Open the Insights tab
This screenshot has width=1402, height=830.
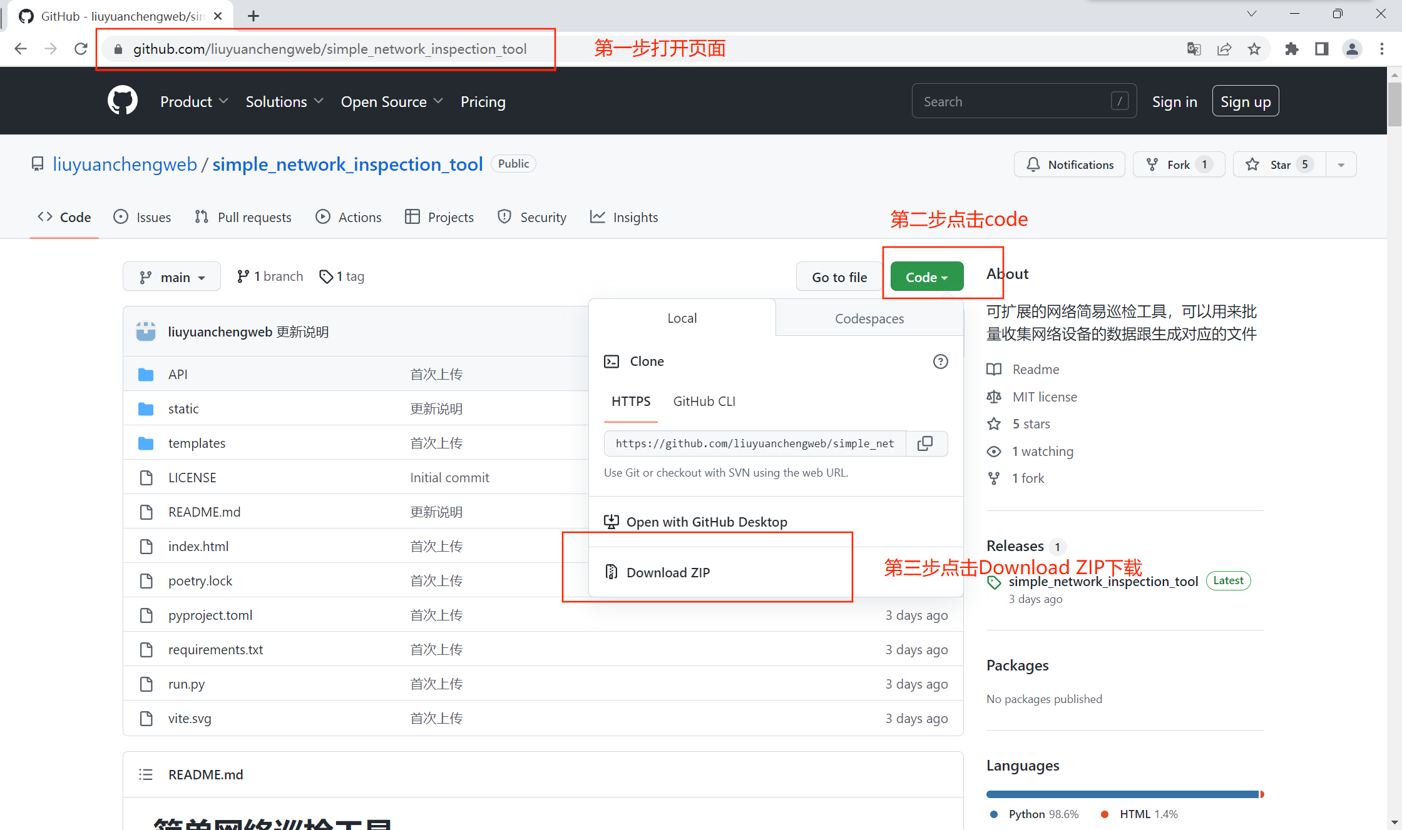[x=624, y=217]
